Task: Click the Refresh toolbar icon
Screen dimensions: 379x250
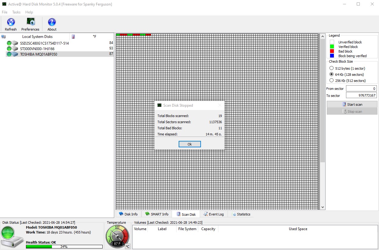Action: click(x=11, y=22)
